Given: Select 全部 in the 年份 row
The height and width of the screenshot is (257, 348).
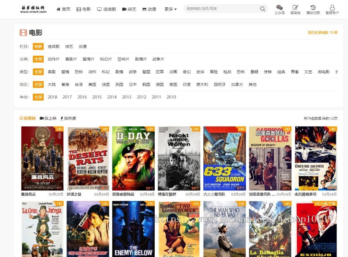Looking at the screenshot, I should pos(38,97).
